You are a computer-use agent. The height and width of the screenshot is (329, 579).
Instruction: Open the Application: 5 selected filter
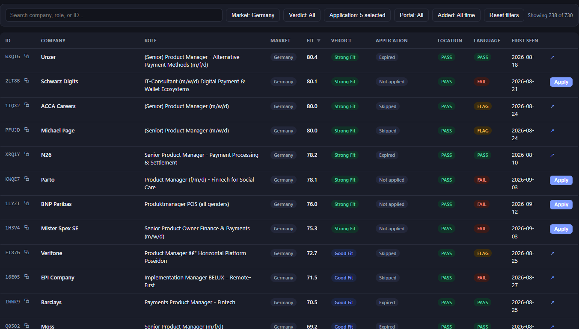pos(357,15)
